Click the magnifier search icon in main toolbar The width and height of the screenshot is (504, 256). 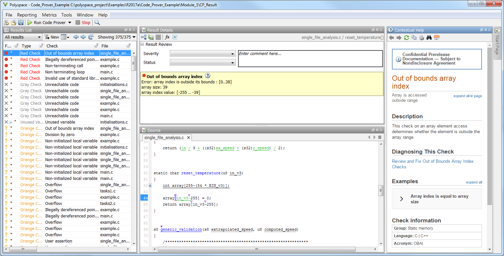[x=97, y=22]
